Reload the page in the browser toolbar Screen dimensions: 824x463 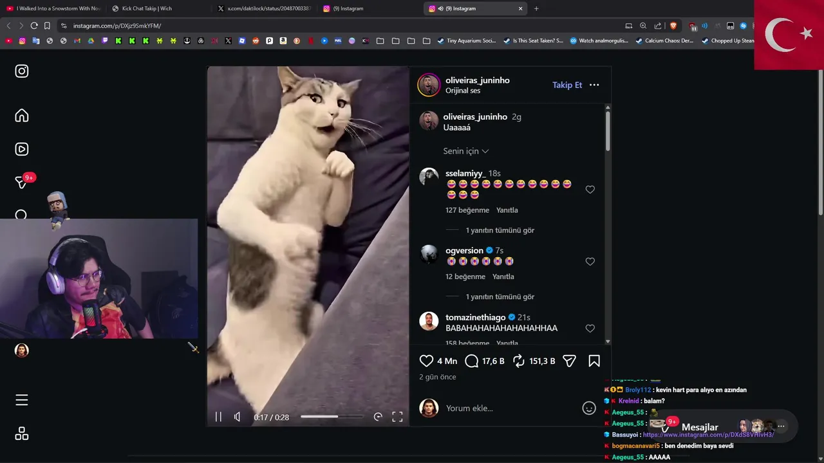34,26
